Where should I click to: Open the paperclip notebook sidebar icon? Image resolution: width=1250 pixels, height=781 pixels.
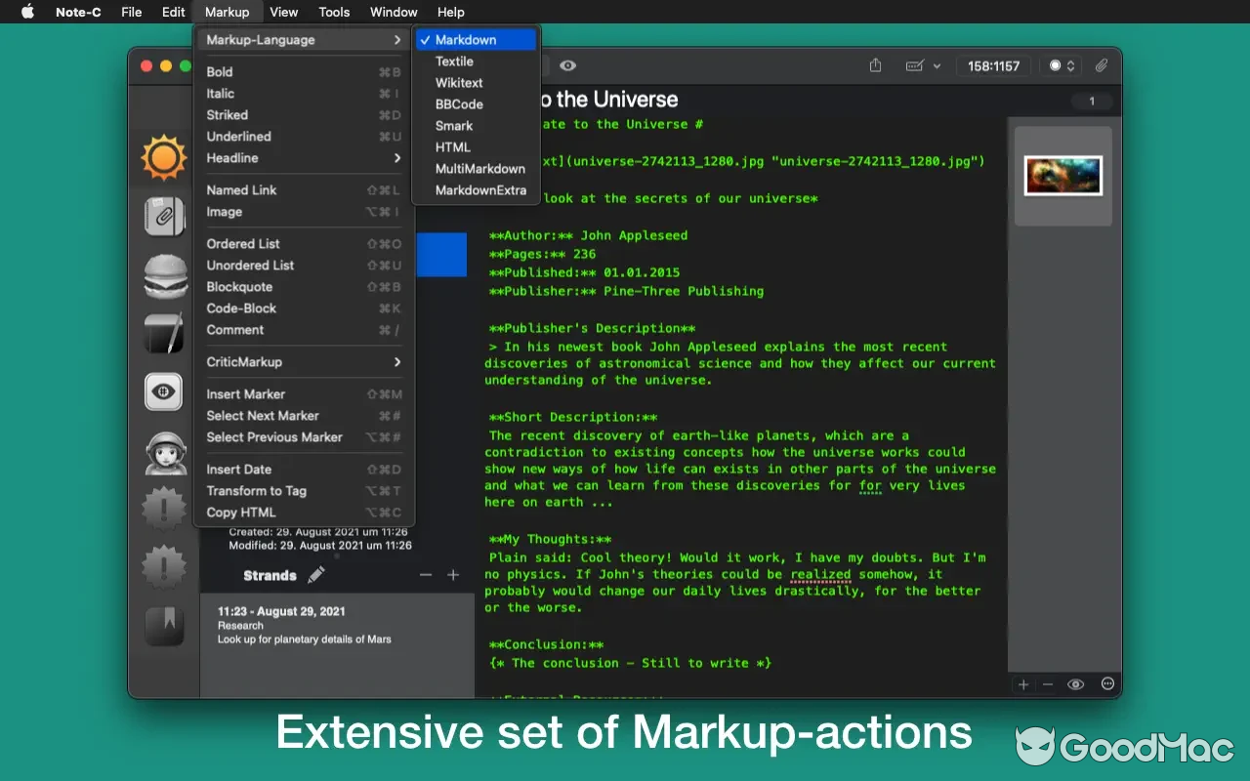pyautogui.click(x=163, y=216)
